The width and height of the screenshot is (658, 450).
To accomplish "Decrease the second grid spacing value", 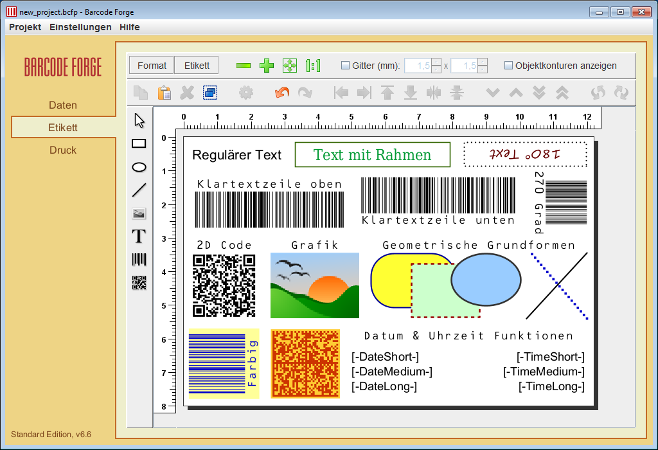I will point(483,69).
